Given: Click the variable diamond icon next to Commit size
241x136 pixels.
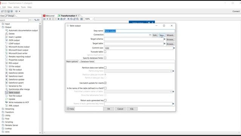Looking at the screenshot, I should 174,48.
